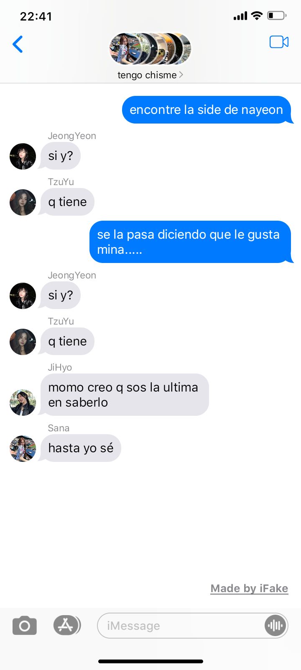Open the group avatars stack in header
The height and width of the screenshot is (670, 301).
click(x=150, y=49)
